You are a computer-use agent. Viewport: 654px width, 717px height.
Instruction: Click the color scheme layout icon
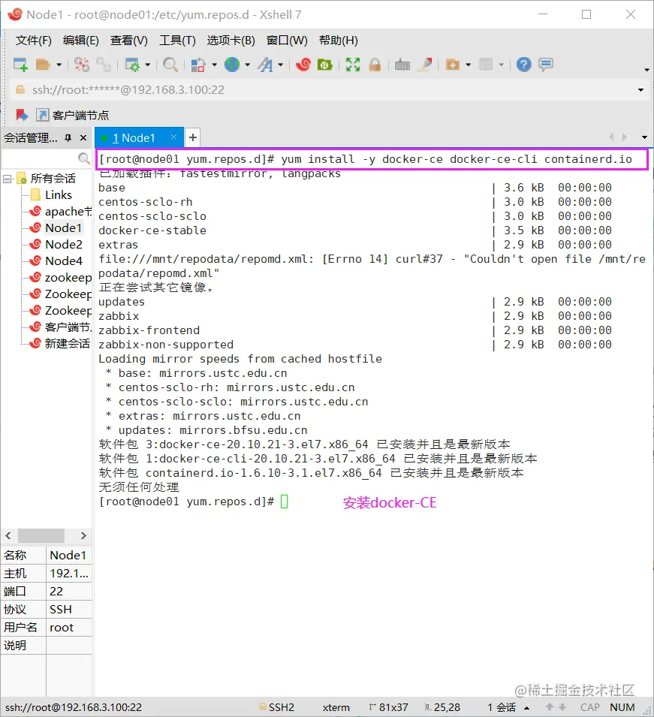[x=198, y=65]
